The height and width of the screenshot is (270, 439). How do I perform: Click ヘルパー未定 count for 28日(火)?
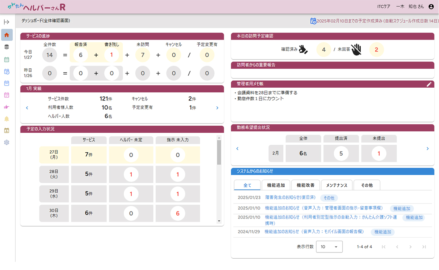click(x=131, y=174)
